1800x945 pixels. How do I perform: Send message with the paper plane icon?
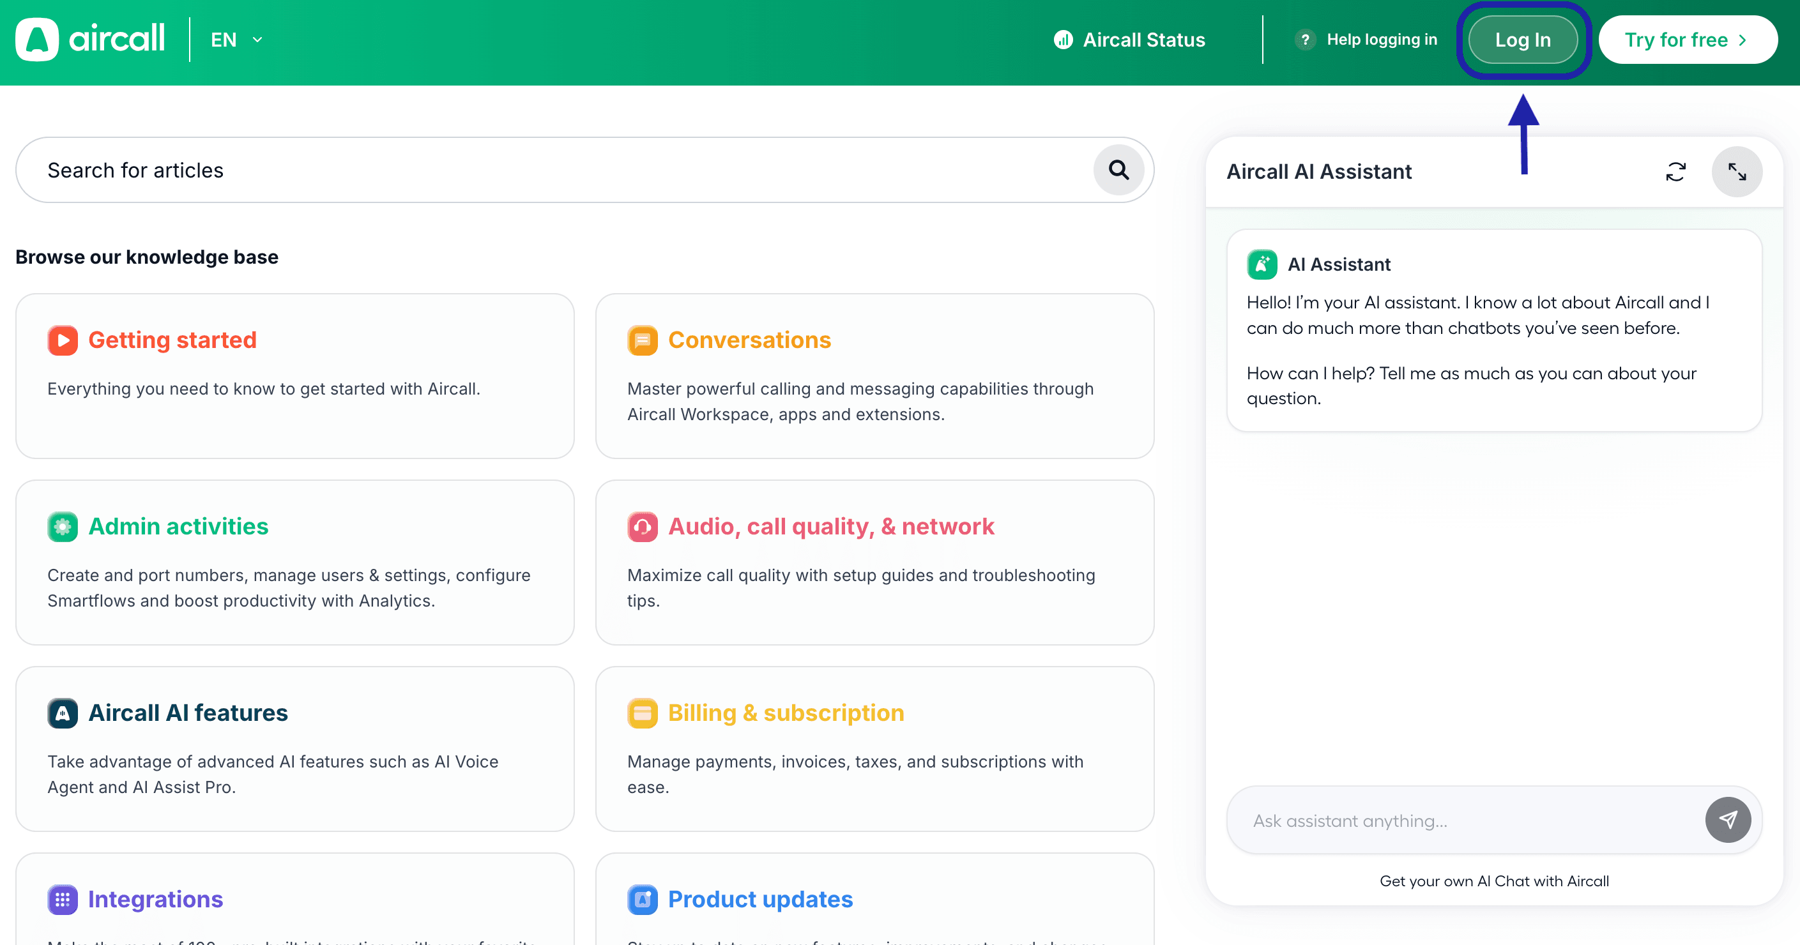[1728, 820]
